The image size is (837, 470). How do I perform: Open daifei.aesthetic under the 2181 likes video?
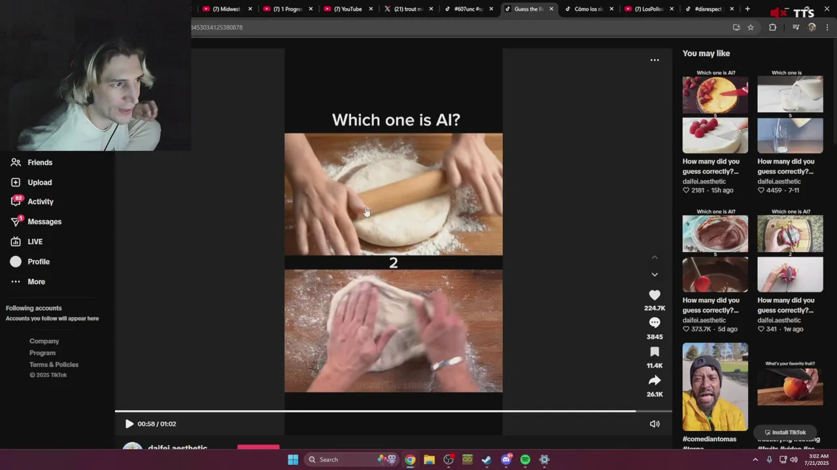[704, 181]
